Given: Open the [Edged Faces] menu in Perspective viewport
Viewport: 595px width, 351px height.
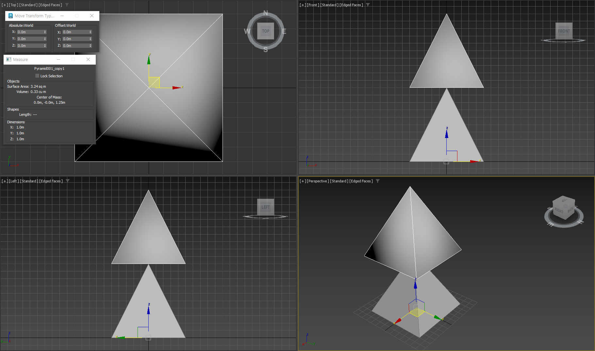Looking at the screenshot, I should 361,181.
